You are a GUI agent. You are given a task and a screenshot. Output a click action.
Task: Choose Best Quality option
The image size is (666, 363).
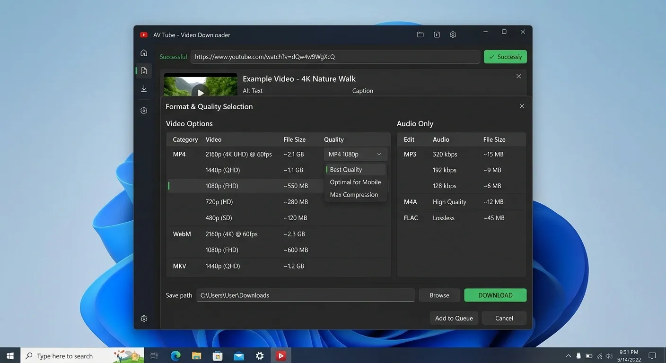[355, 170]
